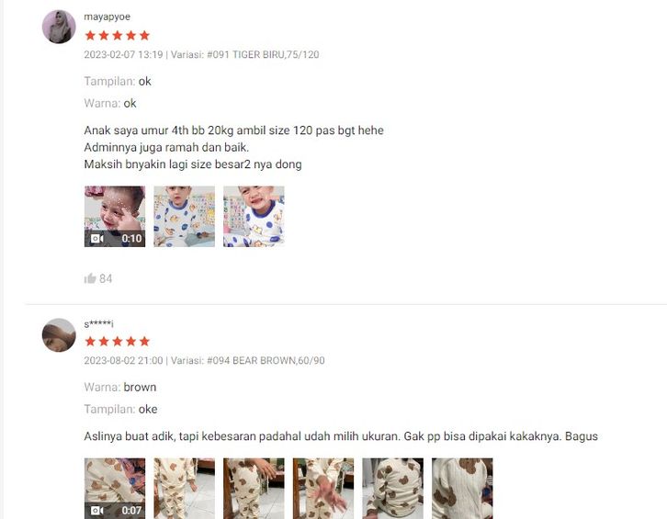
Task: Play the 0:07 bear pajamas video
Action: pyautogui.click(x=115, y=489)
